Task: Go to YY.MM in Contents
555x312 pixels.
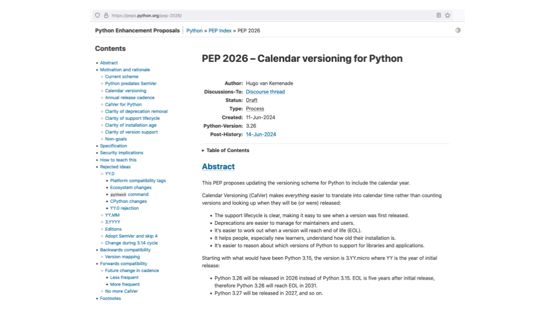Action: tap(112, 215)
